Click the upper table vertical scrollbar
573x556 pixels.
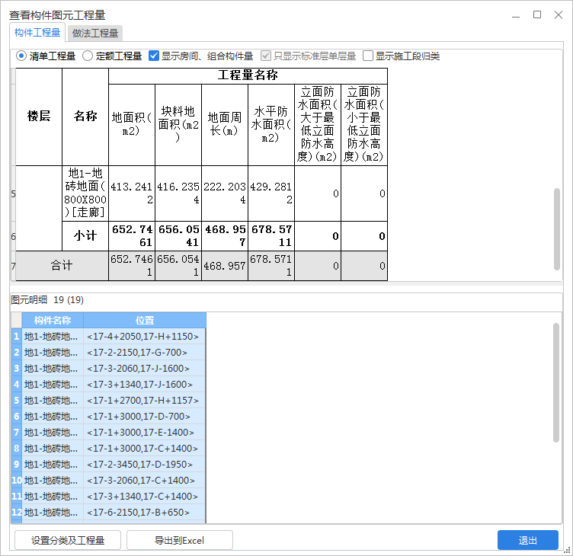click(x=556, y=229)
